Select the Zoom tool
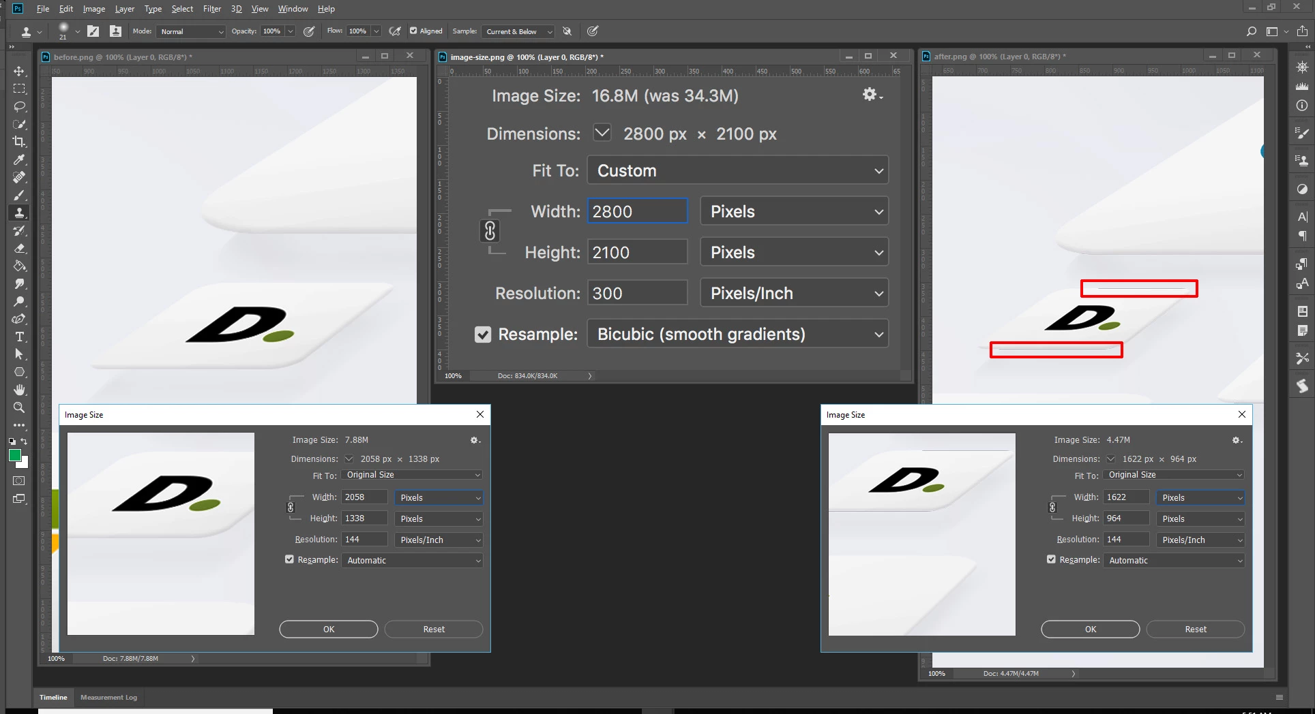The width and height of the screenshot is (1315, 714). tap(19, 407)
